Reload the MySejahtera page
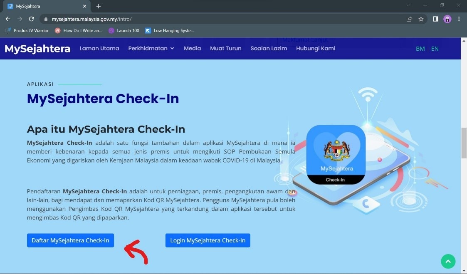Screen dimensions: 467x274 pos(31,19)
